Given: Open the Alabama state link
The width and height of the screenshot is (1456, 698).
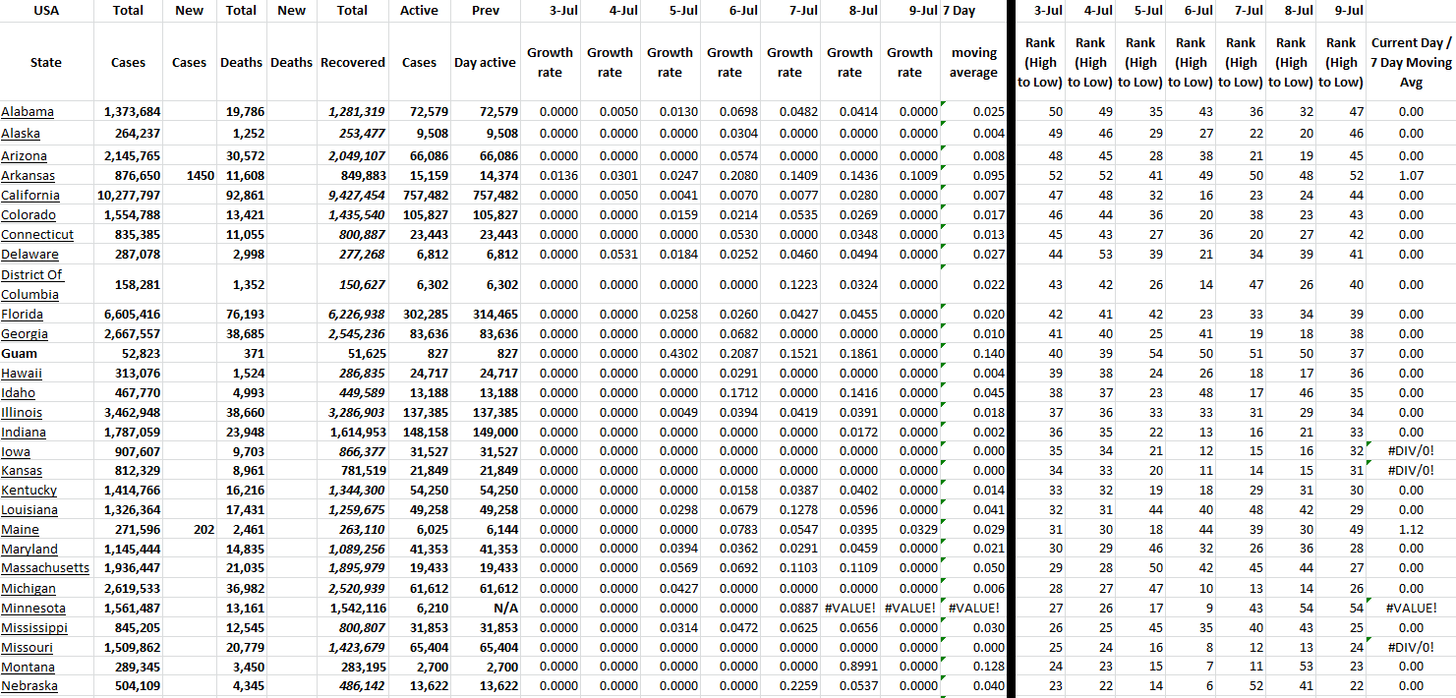Looking at the screenshot, I should coord(28,112).
